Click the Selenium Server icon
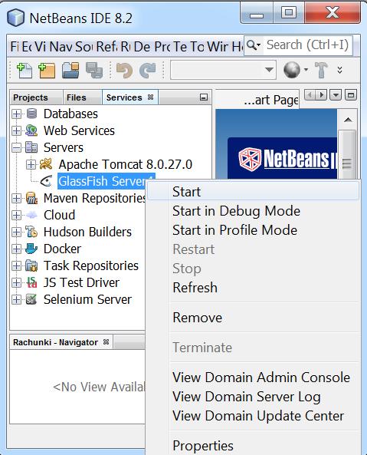 pyautogui.click(x=31, y=299)
